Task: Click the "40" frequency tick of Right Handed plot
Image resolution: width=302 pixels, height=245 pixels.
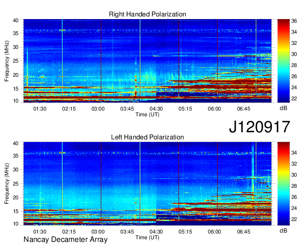Action: (16, 20)
